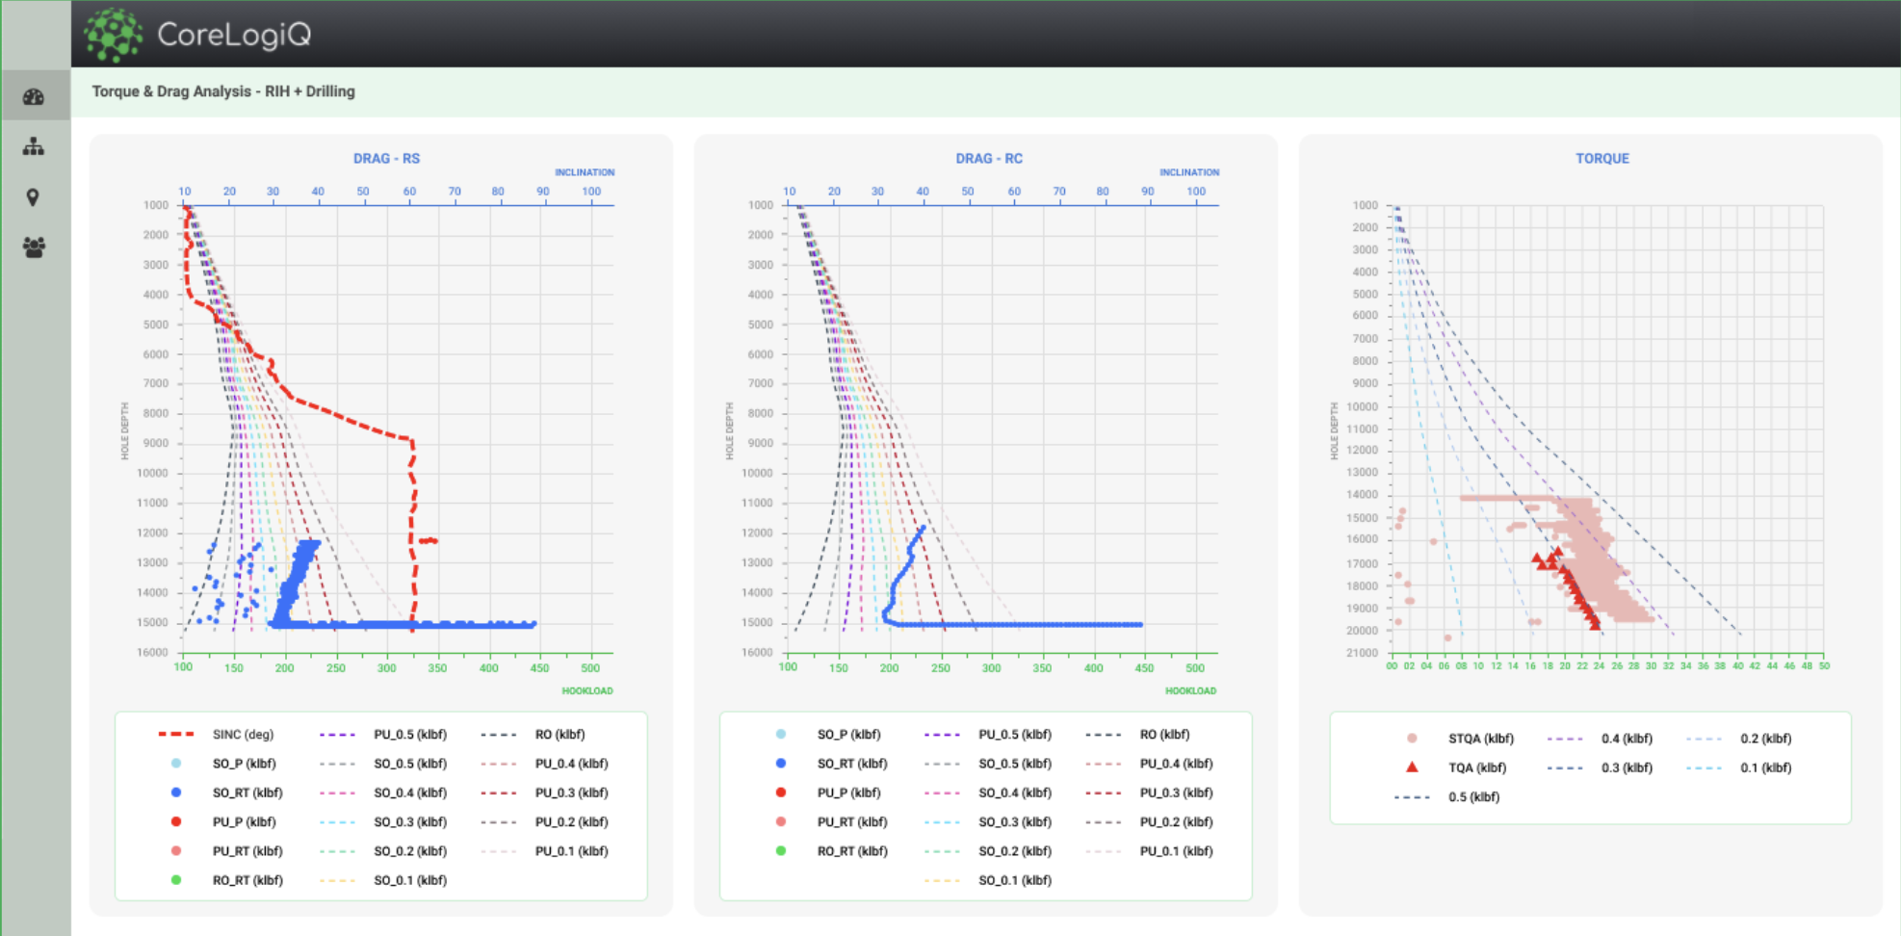Hide the 0.5 (klbf) torque legend line
This screenshot has height=936, width=1901.
1472,797
